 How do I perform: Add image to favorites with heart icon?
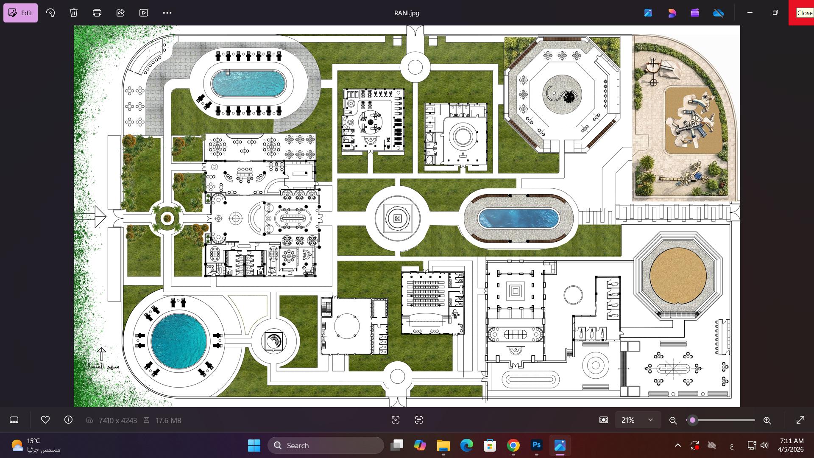click(45, 420)
